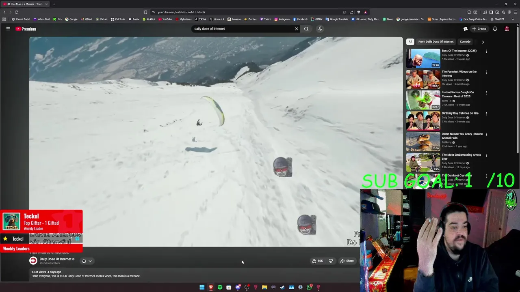The image size is (520, 292).
Task: Open Brave Shields lion icon in address bar
Action: (358, 12)
